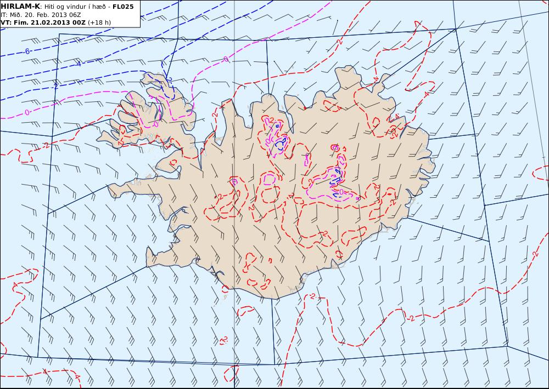Image resolution: width=549 pixels, height=389 pixels.
Task: Click the '(+18 h)' forecast offset text
Action: (99, 22)
